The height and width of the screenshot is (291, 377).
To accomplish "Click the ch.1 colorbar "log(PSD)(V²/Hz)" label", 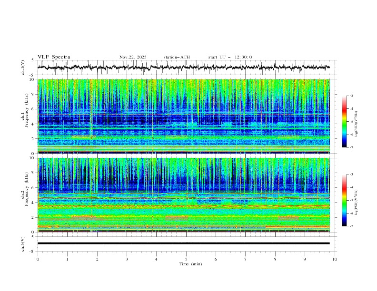I will click(356, 124).
